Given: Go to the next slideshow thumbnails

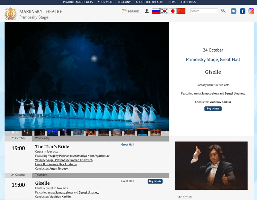Looking at the screenshot, I should point(167,132).
